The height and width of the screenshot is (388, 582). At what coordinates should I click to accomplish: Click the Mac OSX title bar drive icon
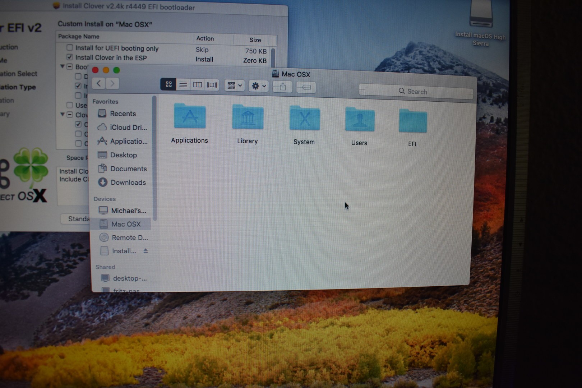coord(276,74)
